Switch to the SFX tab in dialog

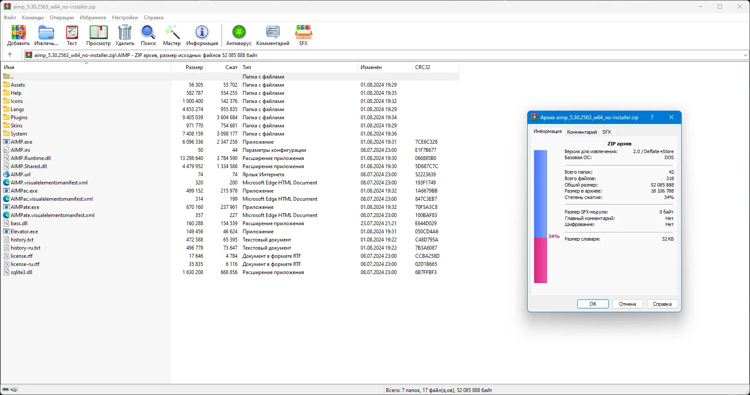pyautogui.click(x=607, y=132)
